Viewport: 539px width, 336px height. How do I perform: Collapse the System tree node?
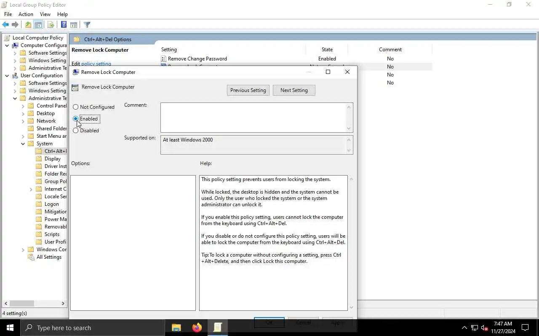click(23, 144)
